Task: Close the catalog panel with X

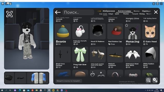Action: click(x=156, y=12)
